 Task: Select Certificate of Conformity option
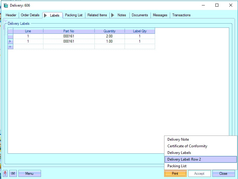click(187, 146)
